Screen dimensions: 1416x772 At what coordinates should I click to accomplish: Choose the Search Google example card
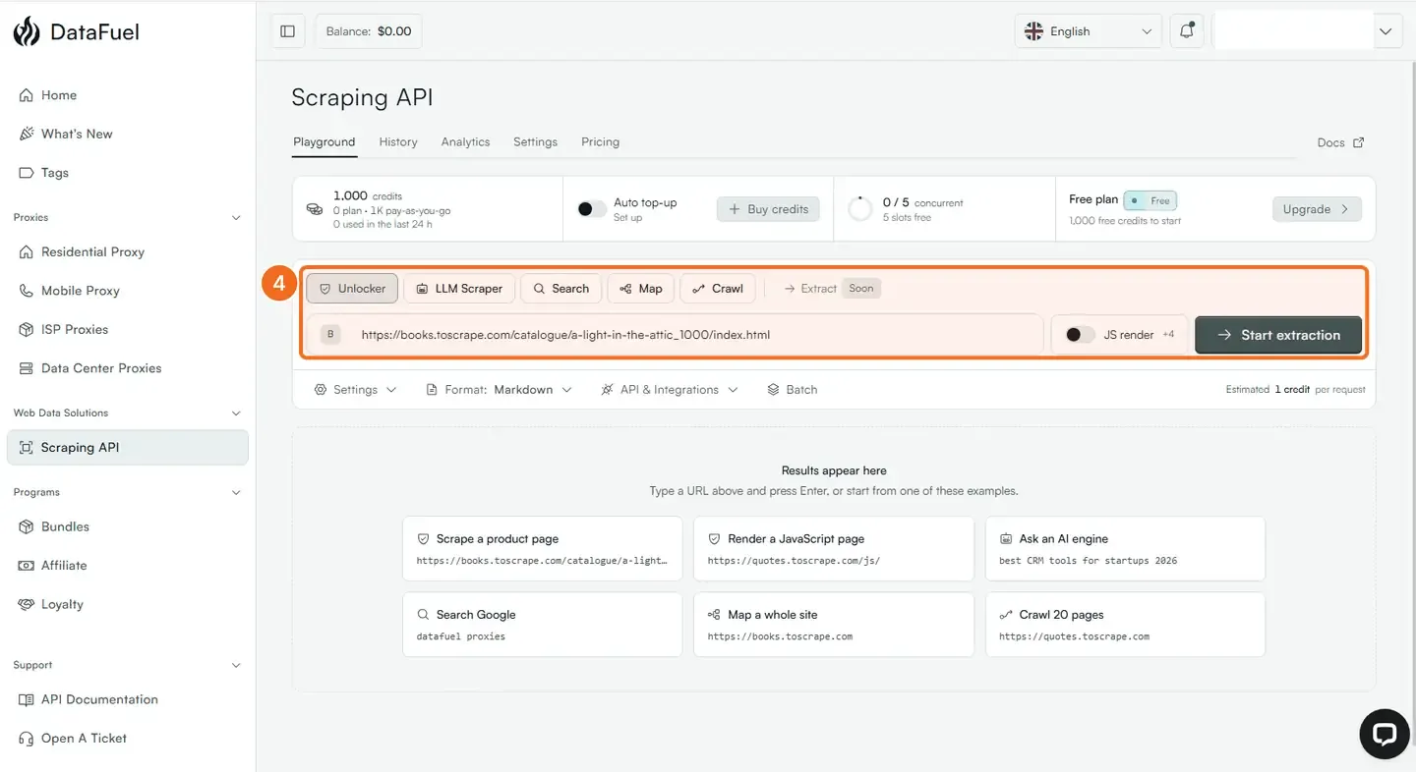(x=543, y=625)
